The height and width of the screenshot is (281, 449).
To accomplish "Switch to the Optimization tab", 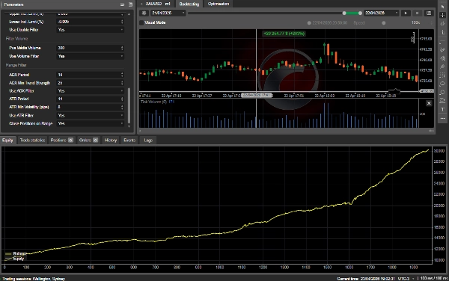I will coord(219,4).
